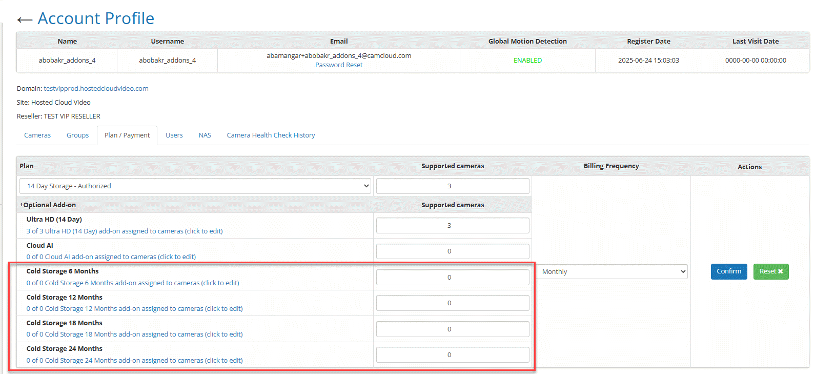The height and width of the screenshot is (374, 815).
Task: Go back using the left arrow icon
Action: coord(25,20)
